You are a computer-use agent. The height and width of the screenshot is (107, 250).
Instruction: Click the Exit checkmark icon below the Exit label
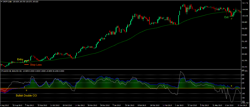point(232,19)
